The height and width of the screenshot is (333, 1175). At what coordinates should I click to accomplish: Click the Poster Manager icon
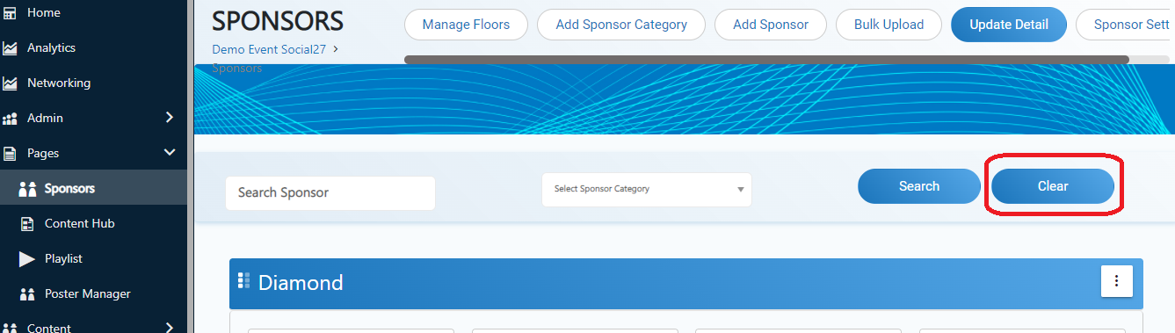click(28, 294)
